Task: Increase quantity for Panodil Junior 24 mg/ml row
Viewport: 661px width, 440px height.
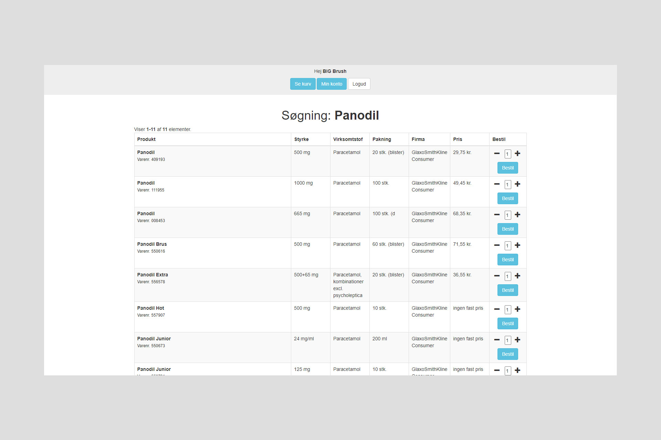Action: 517,340
